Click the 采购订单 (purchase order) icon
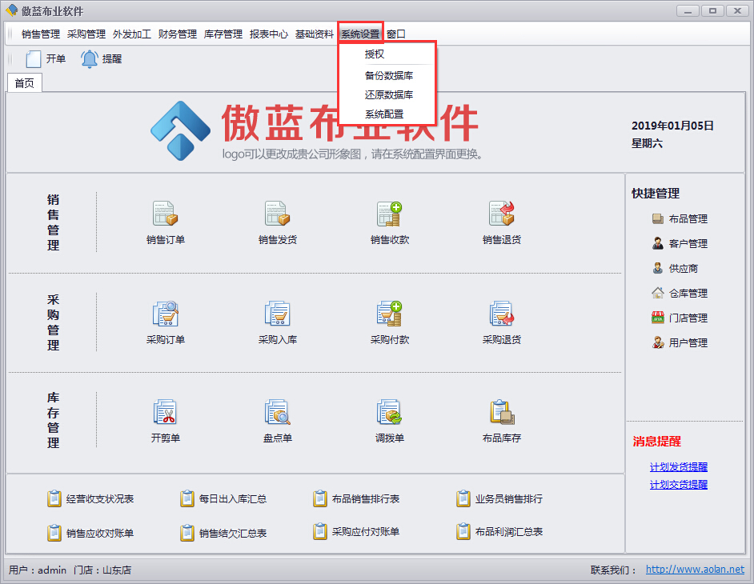 pyautogui.click(x=165, y=320)
